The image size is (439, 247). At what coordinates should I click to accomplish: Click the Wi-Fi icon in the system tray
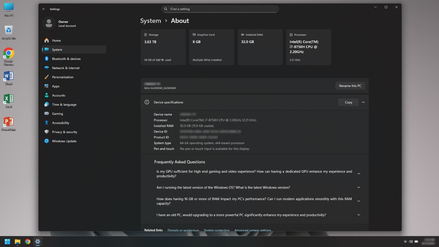tap(405, 242)
